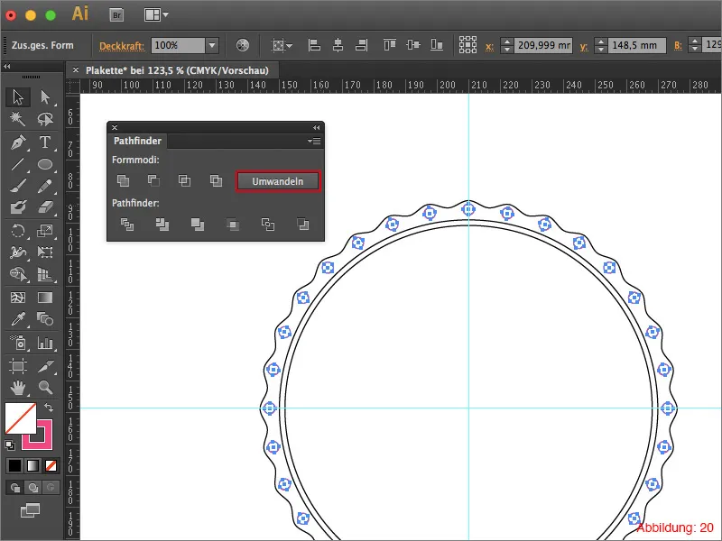Open the Align To dropdown
Screen dimensions: 722x541
(x=282, y=46)
